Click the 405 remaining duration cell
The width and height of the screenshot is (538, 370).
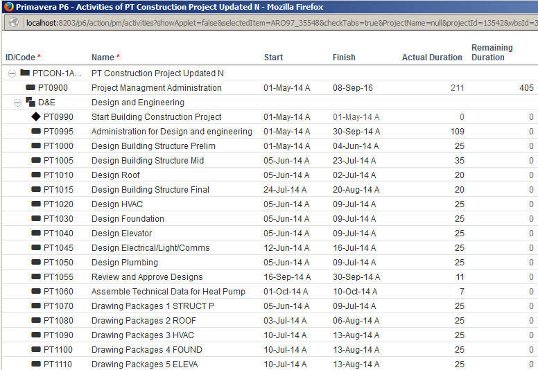[526, 88]
